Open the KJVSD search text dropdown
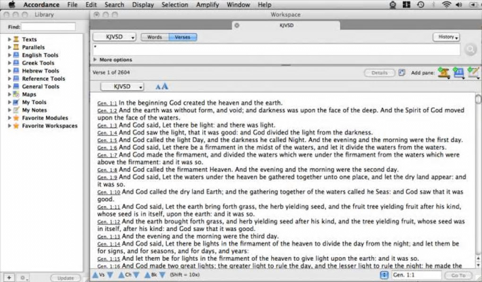 pos(114,37)
